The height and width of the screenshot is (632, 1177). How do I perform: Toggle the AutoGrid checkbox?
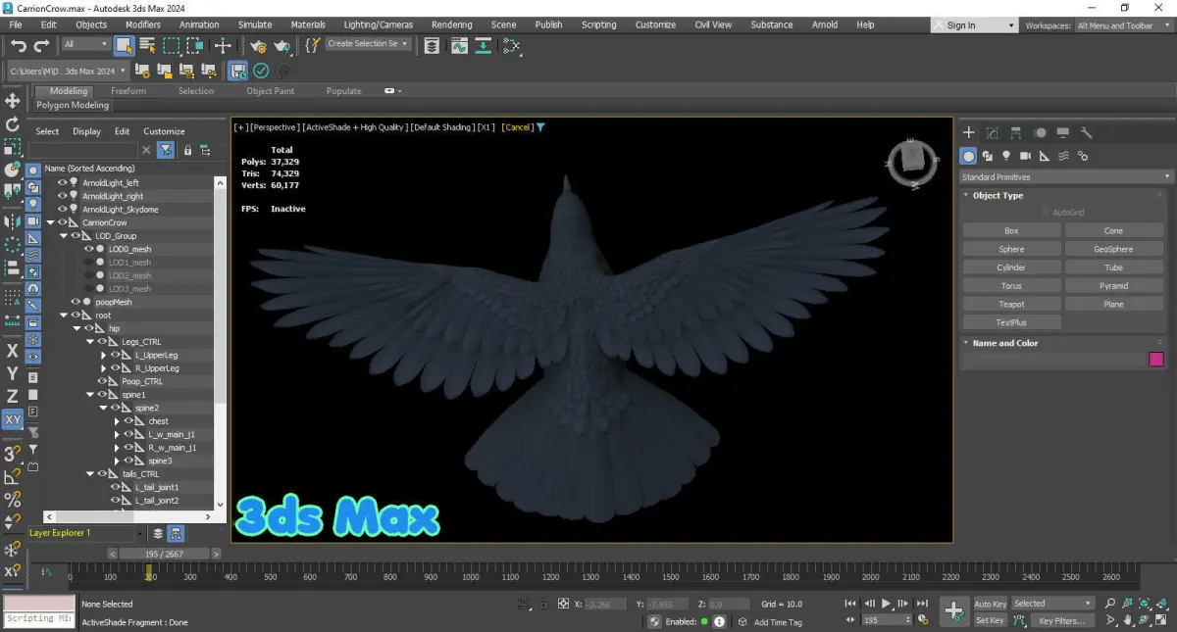pyautogui.click(x=1046, y=213)
